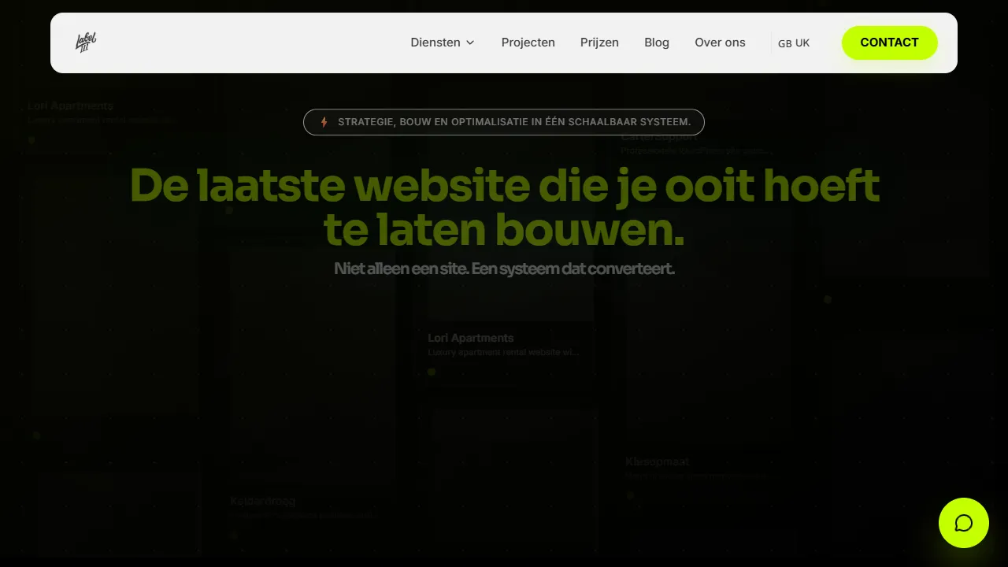This screenshot has width=1008, height=567.
Task: Open the Diensten chevron arrow
Action: (470, 43)
